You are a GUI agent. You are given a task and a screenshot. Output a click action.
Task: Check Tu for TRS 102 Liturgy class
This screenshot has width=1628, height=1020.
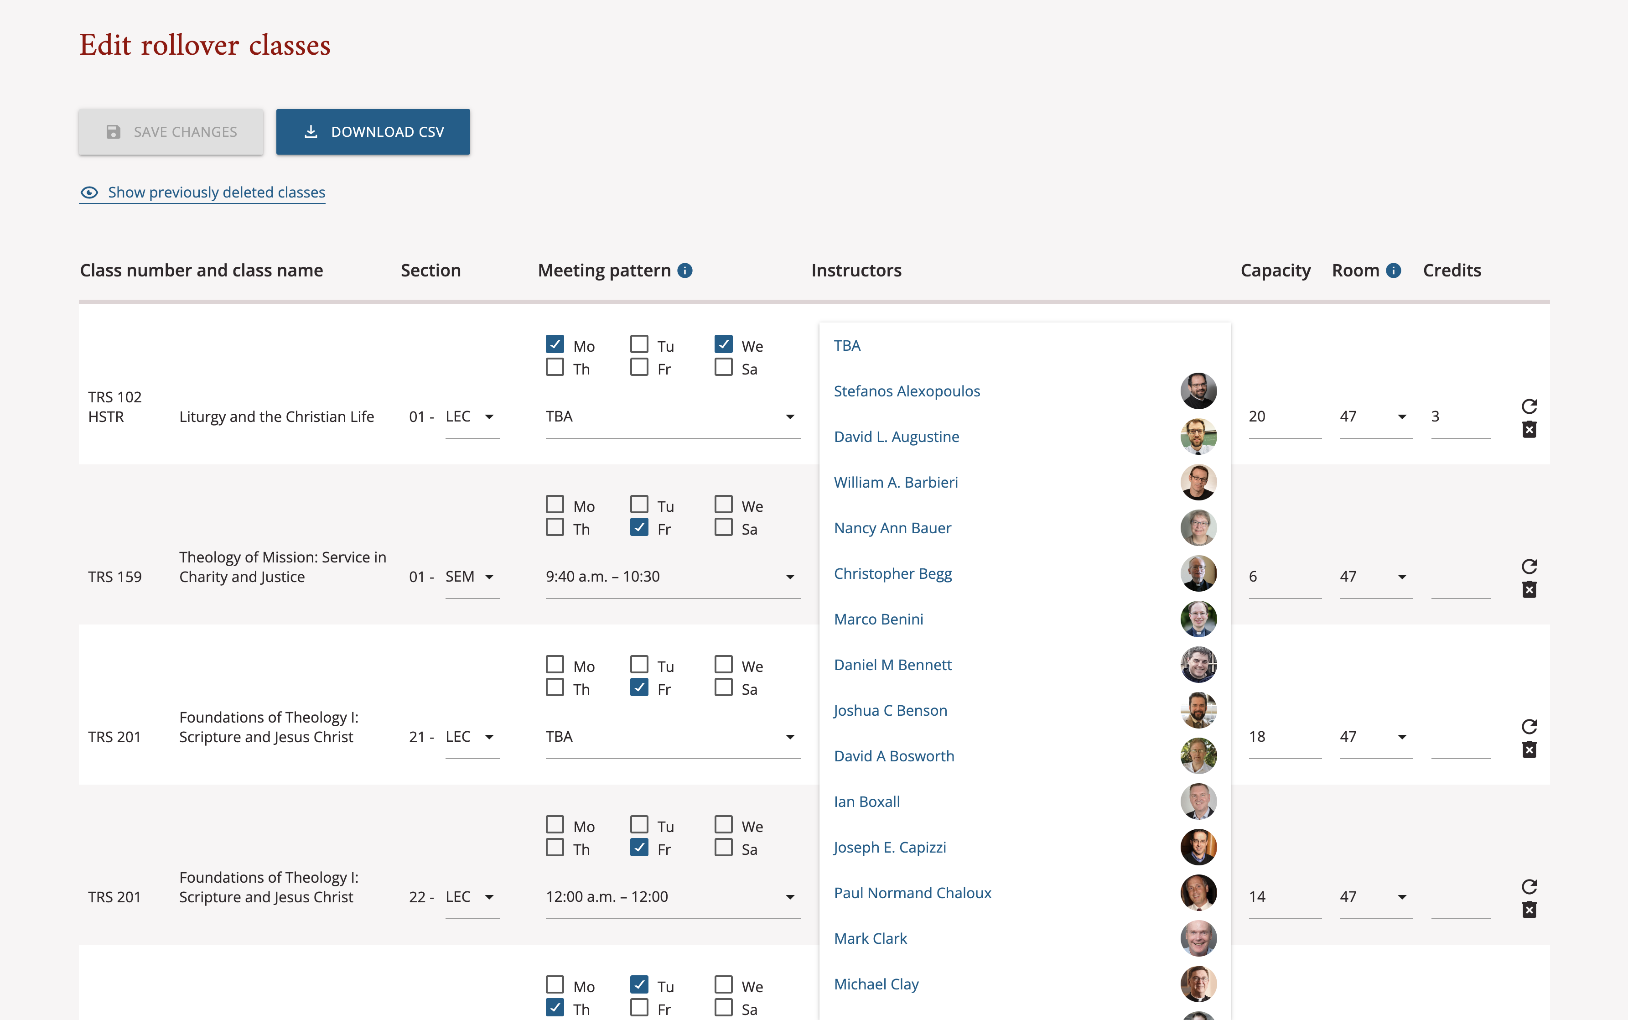pos(639,345)
